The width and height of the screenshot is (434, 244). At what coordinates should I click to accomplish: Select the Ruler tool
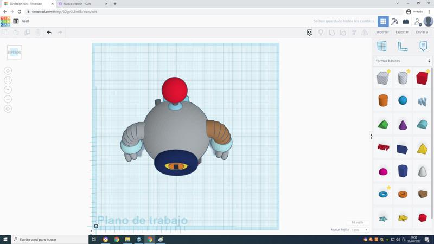403,47
